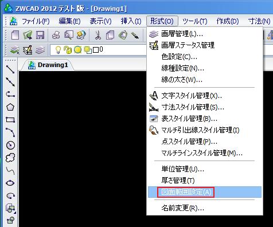Screen dimensions: 273x227
Task: Choose 単位管理(U)... menu entry
Action: point(205,169)
